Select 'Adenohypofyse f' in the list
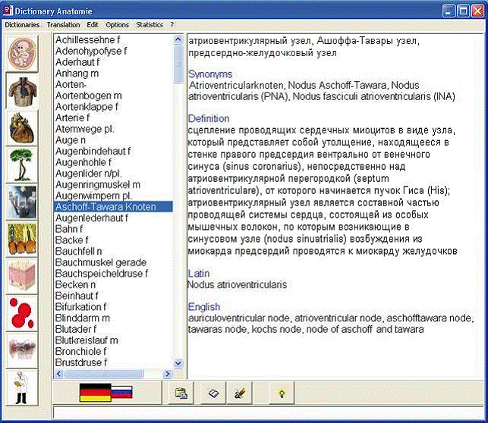This screenshot has width=488, height=423. coord(91,51)
